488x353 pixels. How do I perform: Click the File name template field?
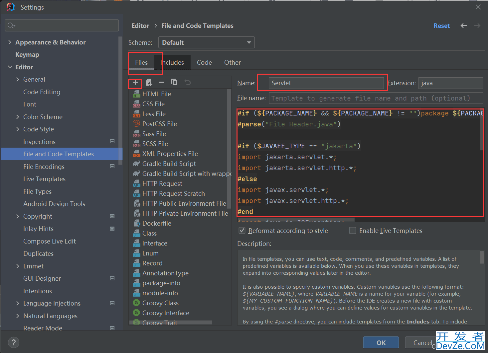(x=376, y=98)
